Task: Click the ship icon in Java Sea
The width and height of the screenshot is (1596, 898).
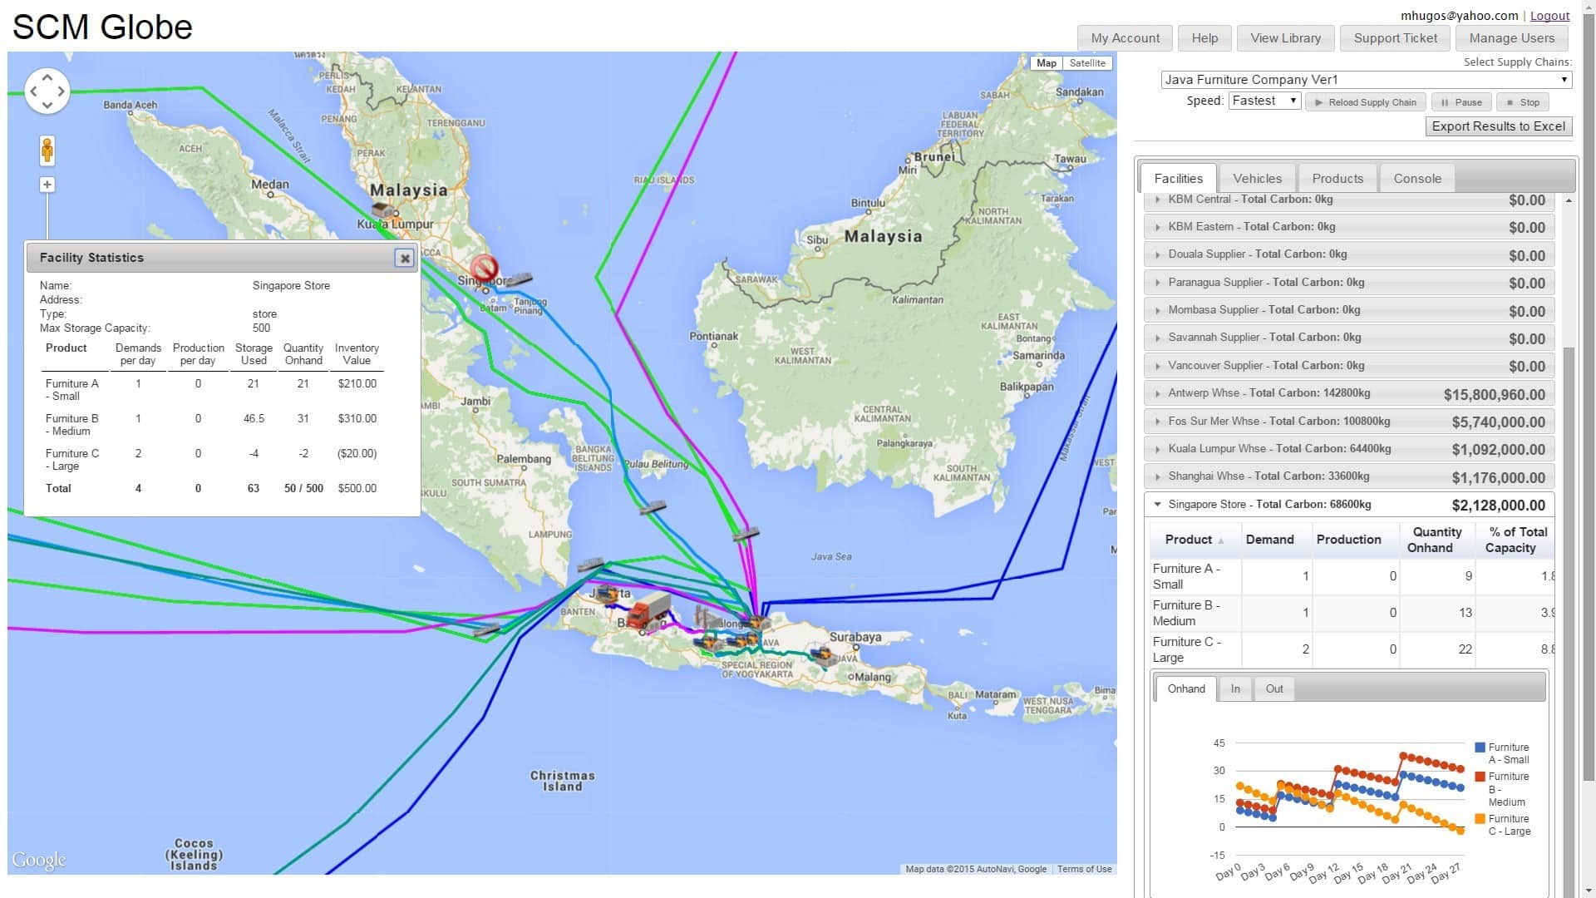Action: 746,535
